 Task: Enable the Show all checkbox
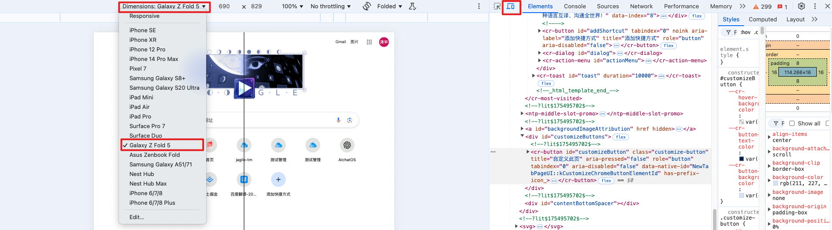792,123
